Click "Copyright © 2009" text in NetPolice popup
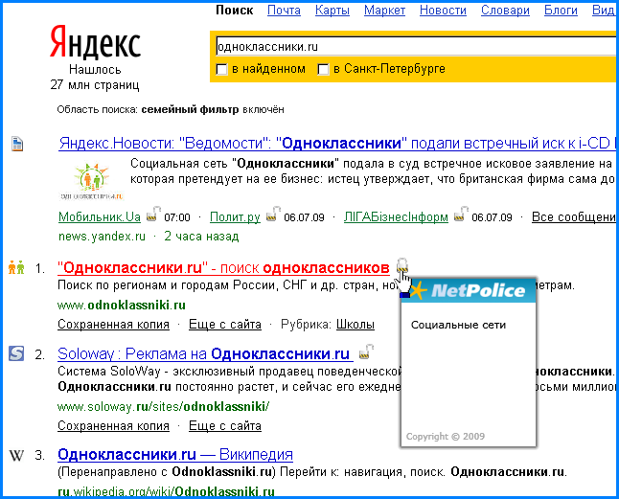The height and width of the screenshot is (499, 619). (446, 437)
